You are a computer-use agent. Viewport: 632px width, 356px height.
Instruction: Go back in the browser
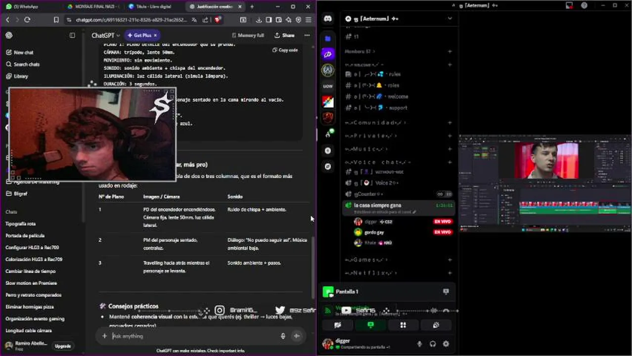coord(7,20)
